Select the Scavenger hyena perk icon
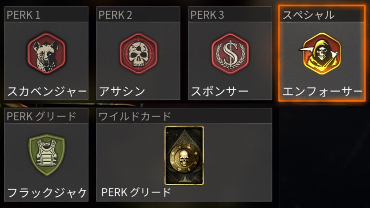The width and height of the screenshot is (370, 208). coord(46,54)
